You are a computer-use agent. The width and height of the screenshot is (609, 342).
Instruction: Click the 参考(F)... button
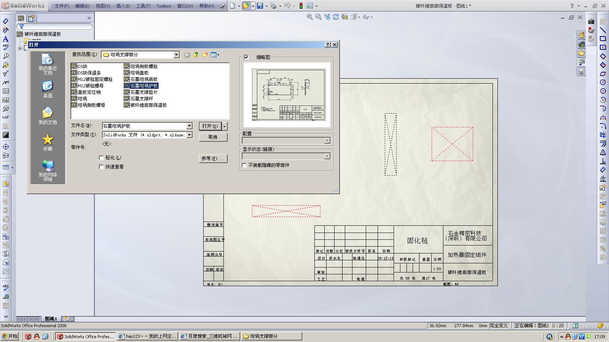coord(213,158)
